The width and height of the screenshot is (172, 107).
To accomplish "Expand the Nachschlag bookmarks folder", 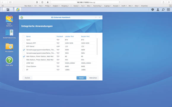I will click(98, 6).
